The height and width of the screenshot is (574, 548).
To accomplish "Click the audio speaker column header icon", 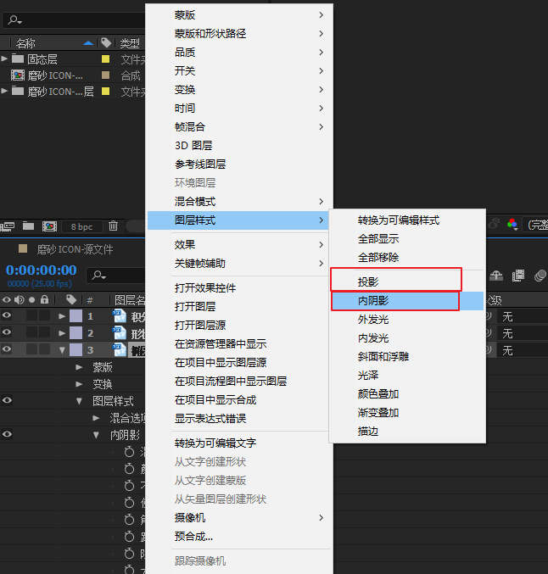I will [19, 300].
